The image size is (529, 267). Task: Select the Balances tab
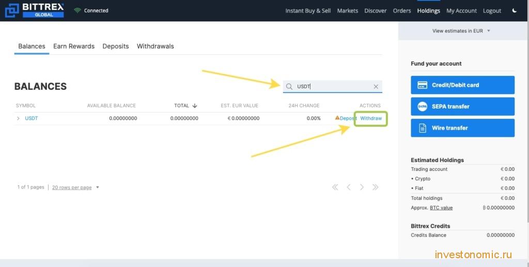coord(32,46)
